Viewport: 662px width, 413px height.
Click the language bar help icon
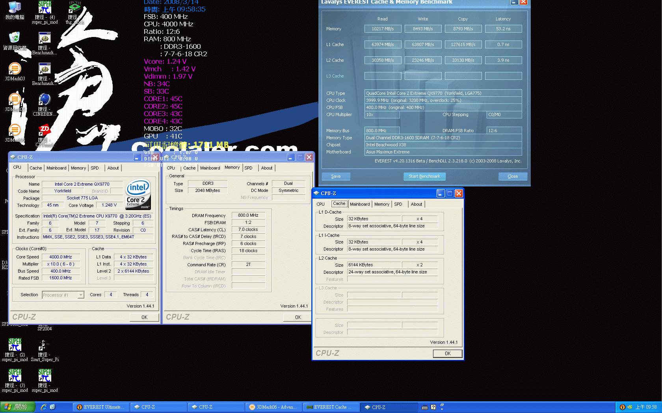tap(433, 407)
